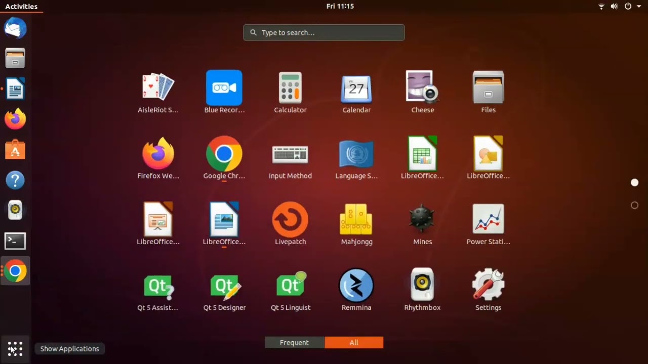648x364 pixels.
Task: Open Files manager in the dock
Action: (15, 58)
